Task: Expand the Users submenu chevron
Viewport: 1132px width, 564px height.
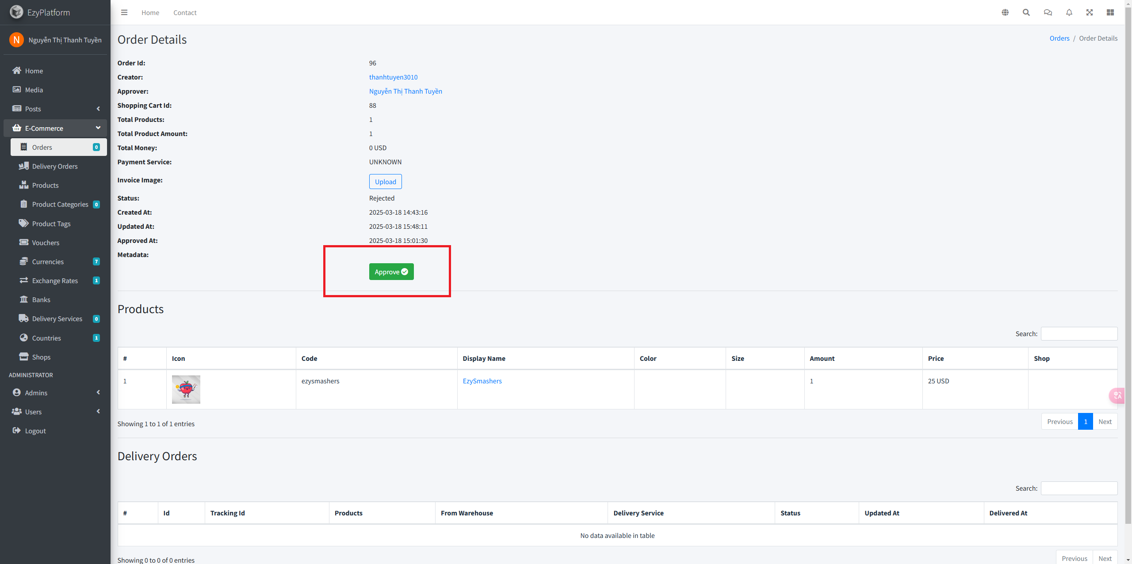Action: (98, 412)
